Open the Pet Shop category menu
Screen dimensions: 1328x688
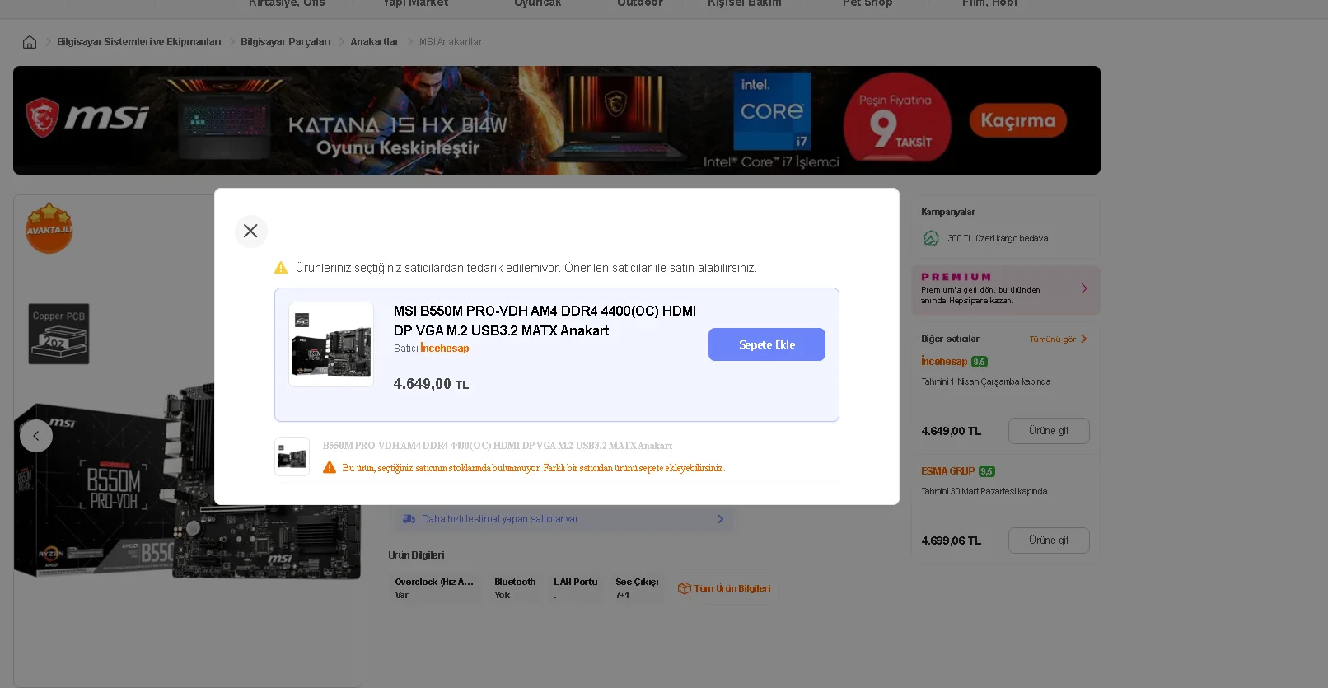(x=867, y=4)
